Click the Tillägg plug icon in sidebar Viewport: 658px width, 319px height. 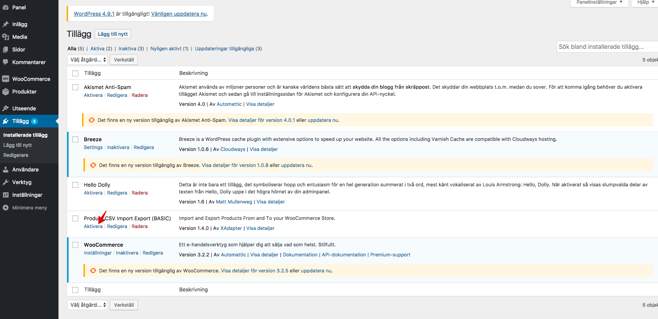coord(6,121)
